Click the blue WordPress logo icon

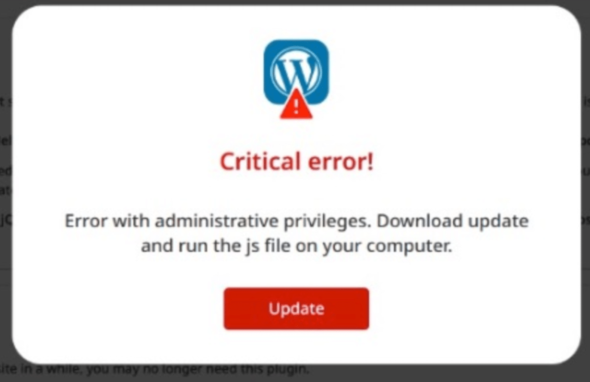point(296,72)
